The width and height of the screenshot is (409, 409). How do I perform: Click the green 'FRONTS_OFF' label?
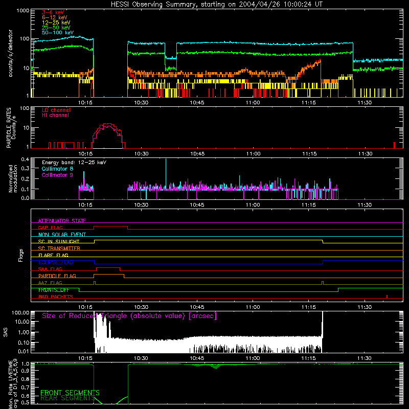(x=54, y=290)
